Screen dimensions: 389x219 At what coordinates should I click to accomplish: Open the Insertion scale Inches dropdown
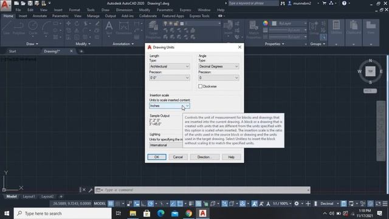(x=170, y=106)
